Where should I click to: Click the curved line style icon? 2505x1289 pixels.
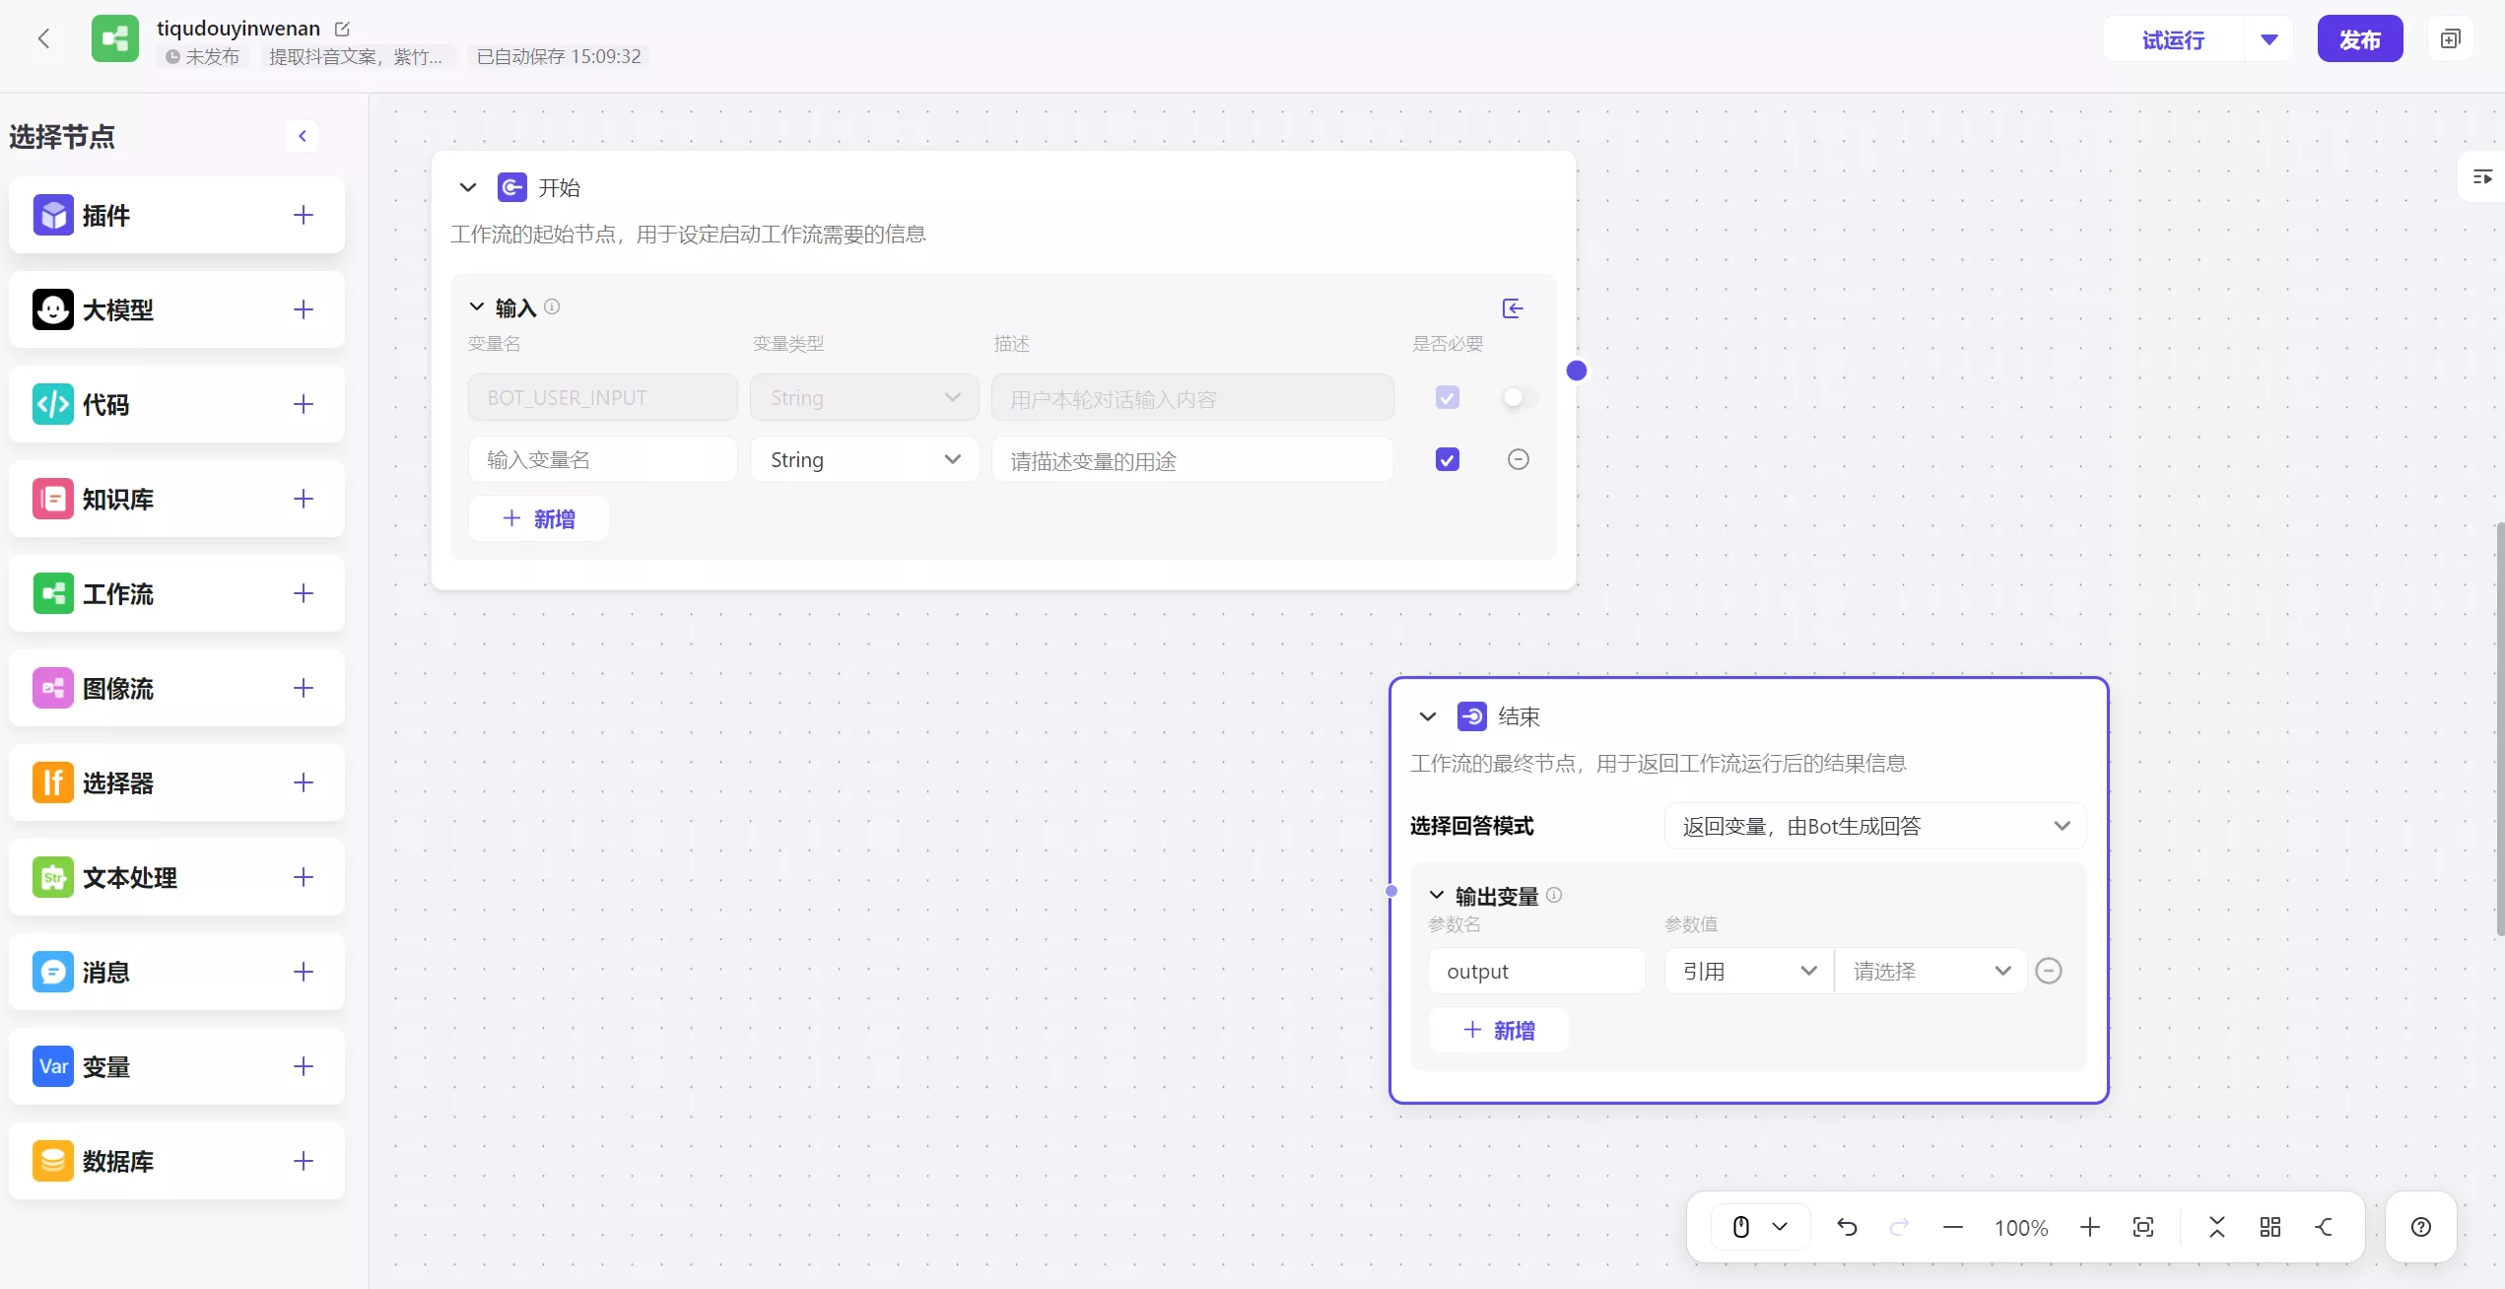(x=2324, y=1227)
